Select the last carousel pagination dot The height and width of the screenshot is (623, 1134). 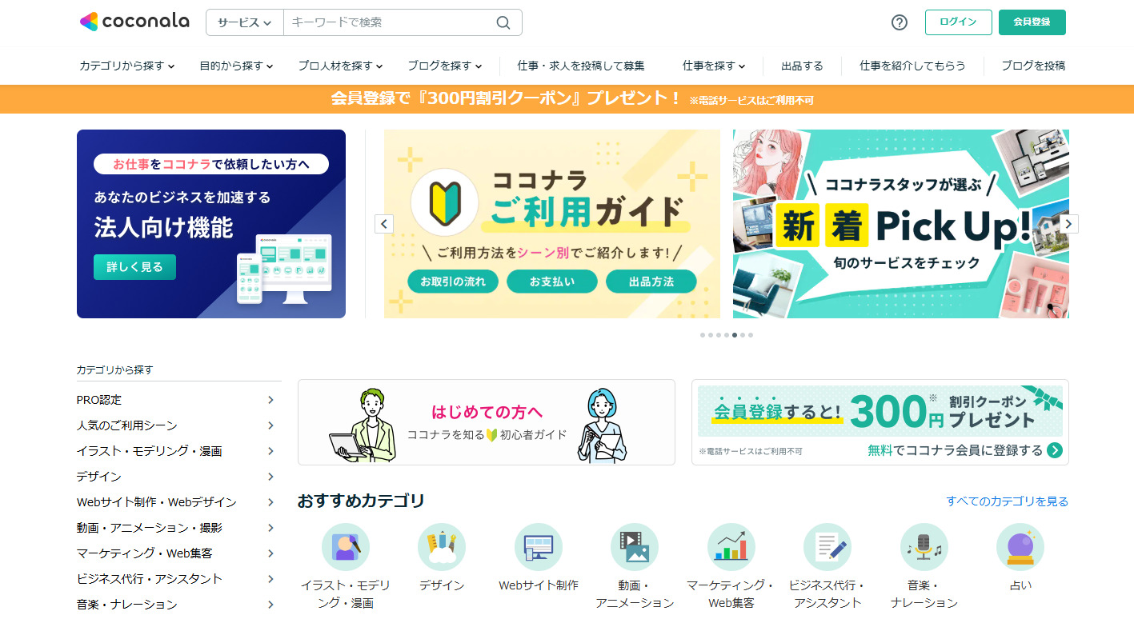point(751,335)
